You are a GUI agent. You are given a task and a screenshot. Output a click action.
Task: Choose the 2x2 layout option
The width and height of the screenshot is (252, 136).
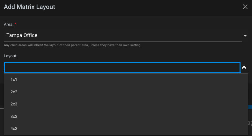14,92
